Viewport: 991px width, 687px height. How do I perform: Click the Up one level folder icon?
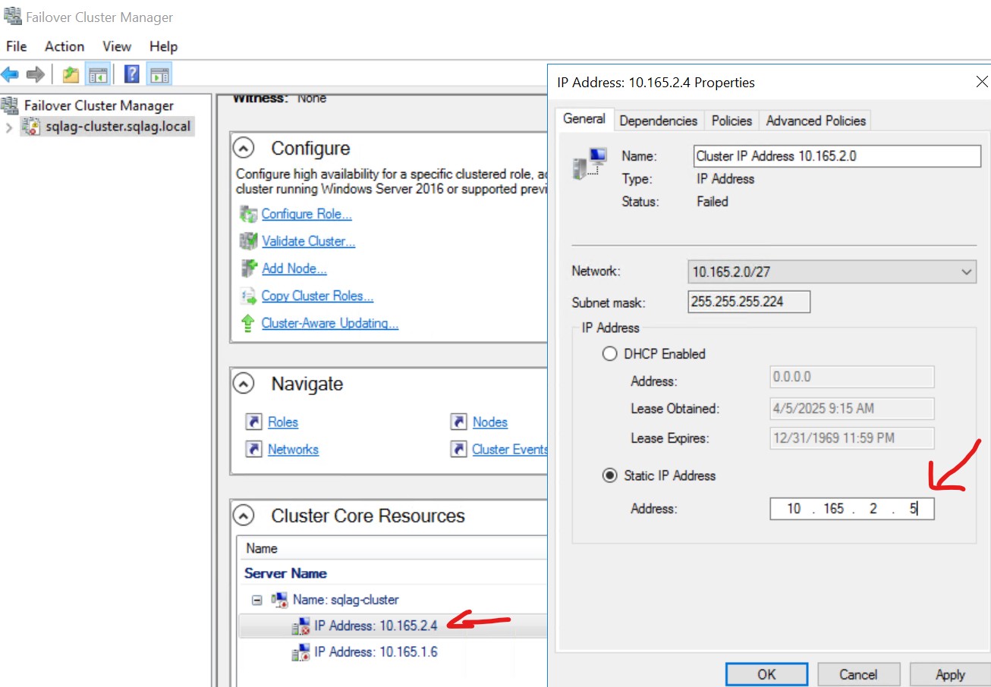pos(71,74)
